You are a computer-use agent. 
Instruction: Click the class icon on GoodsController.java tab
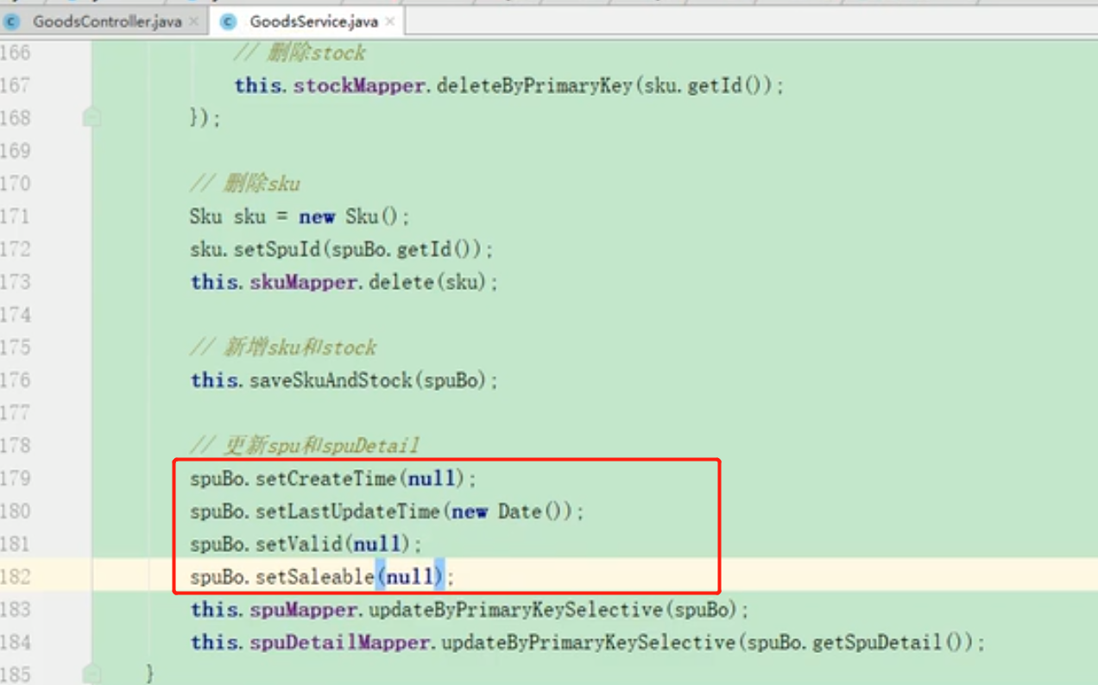(x=12, y=22)
